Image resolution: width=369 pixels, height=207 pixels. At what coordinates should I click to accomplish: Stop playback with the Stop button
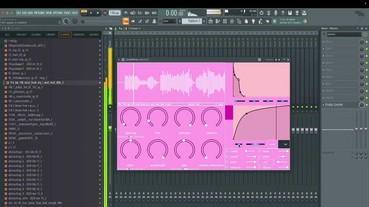tap(98, 13)
